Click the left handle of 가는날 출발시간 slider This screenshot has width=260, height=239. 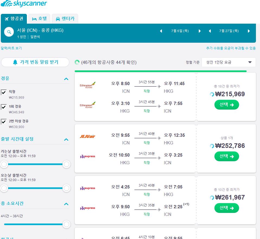(4, 164)
